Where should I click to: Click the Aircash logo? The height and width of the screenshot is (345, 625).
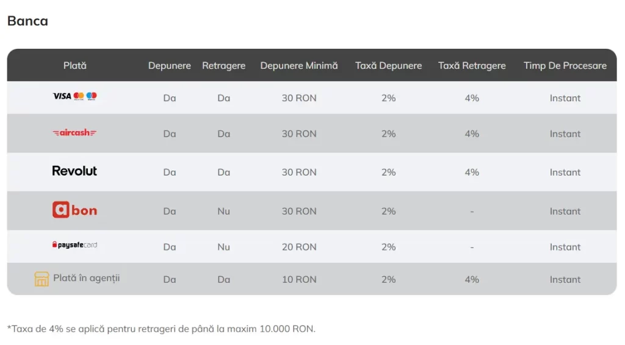(74, 133)
